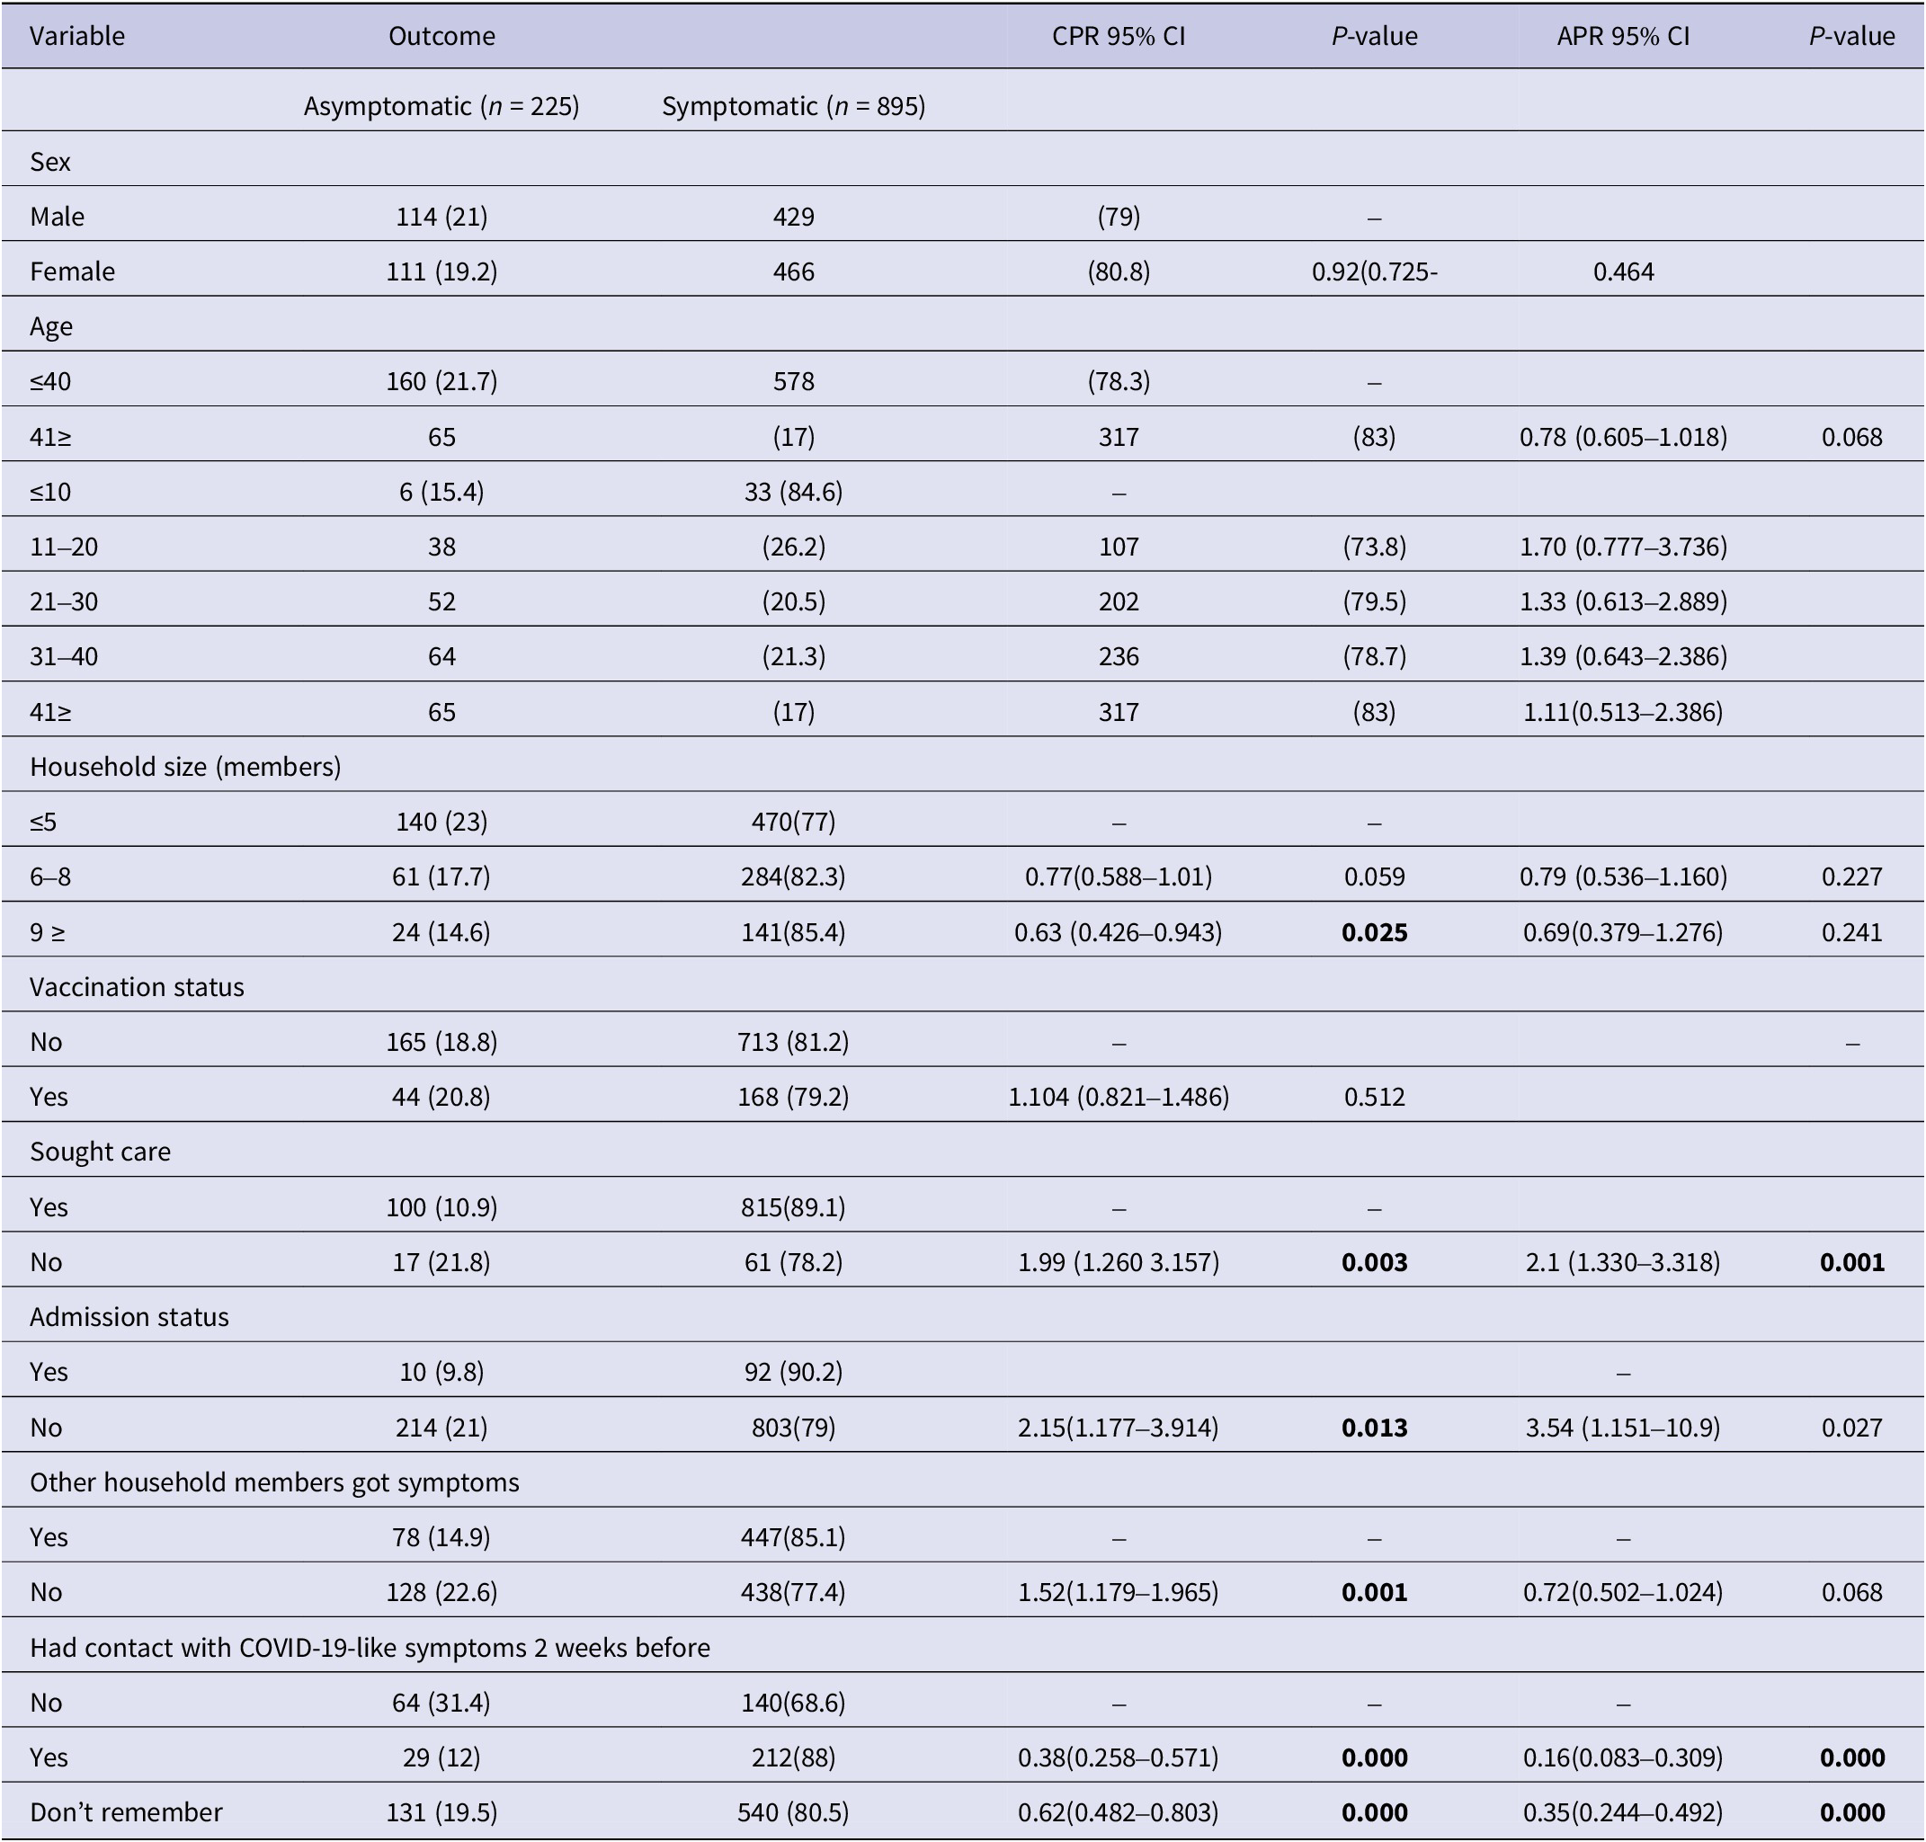Select the 6–8 household row label
This screenshot has width=1926, height=1842.
click(x=51, y=877)
